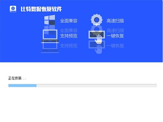The height and width of the screenshot is (122, 163).
Task: Click the Windows logo compatibility icon
Action: point(50,20)
